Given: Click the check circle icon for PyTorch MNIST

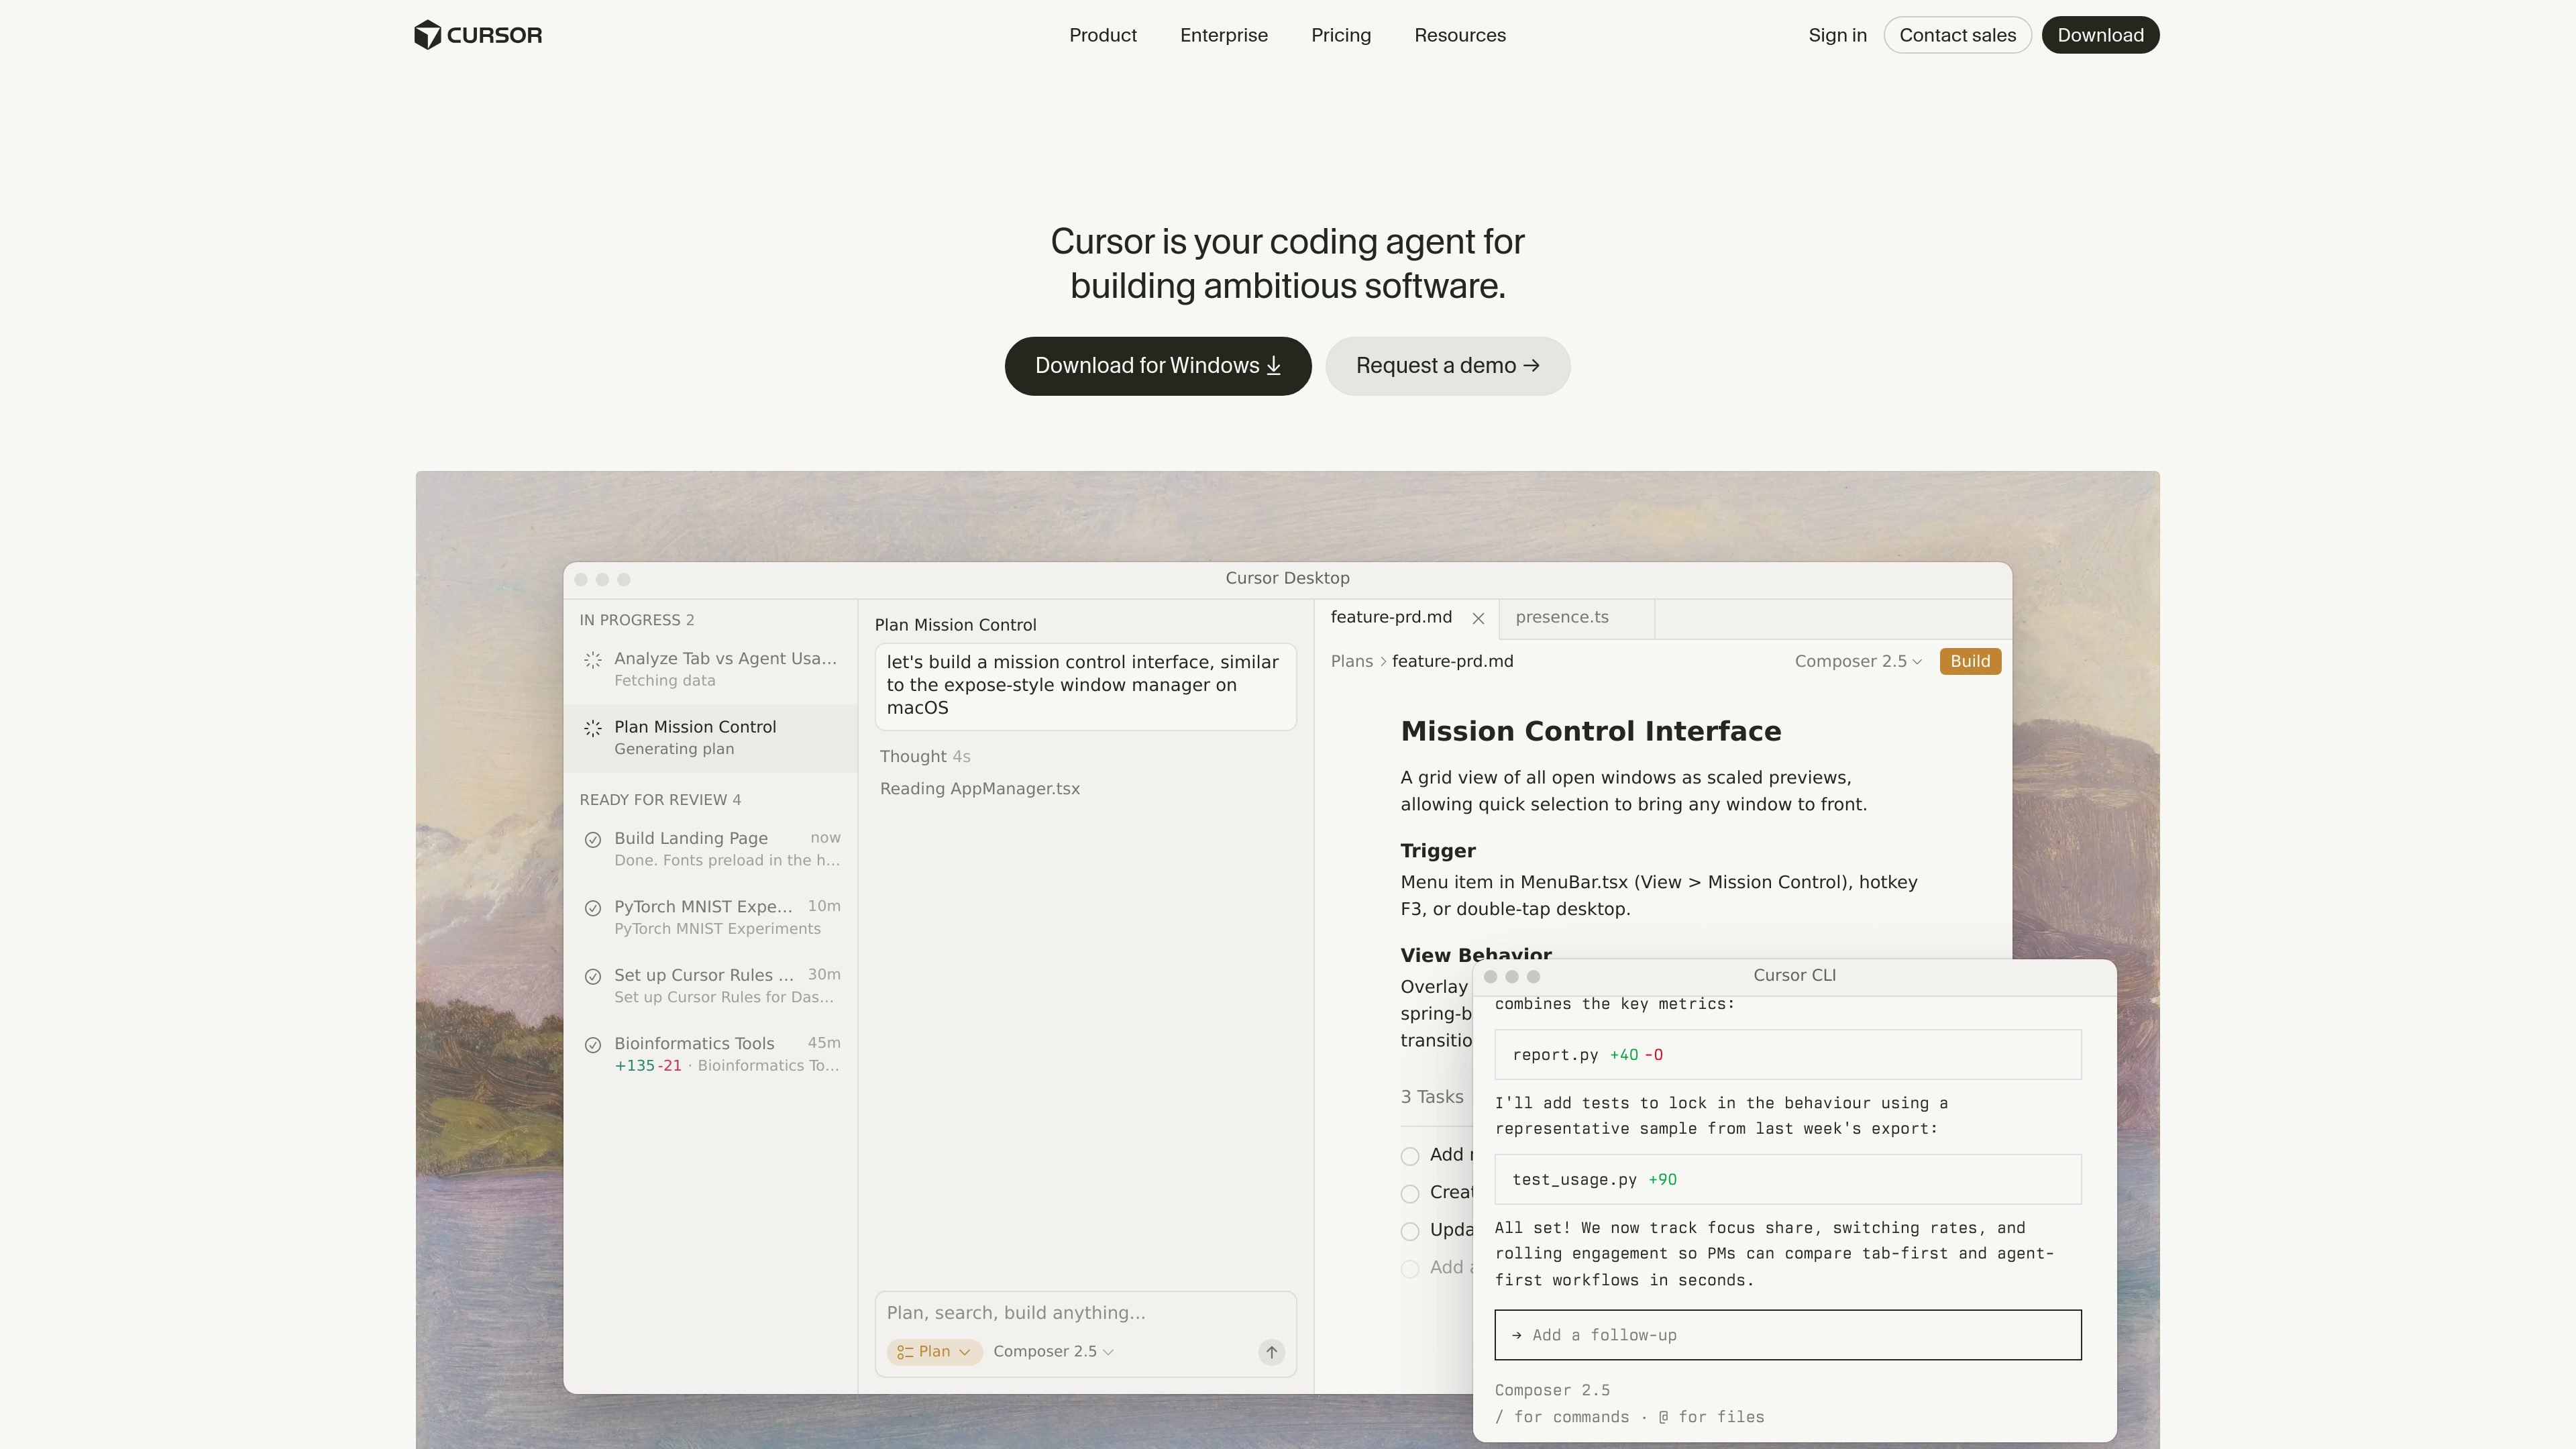Looking at the screenshot, I should [593, 908].
